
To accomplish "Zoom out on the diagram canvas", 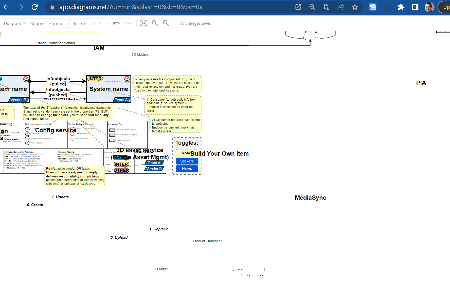I will click(x=166, y=23).
